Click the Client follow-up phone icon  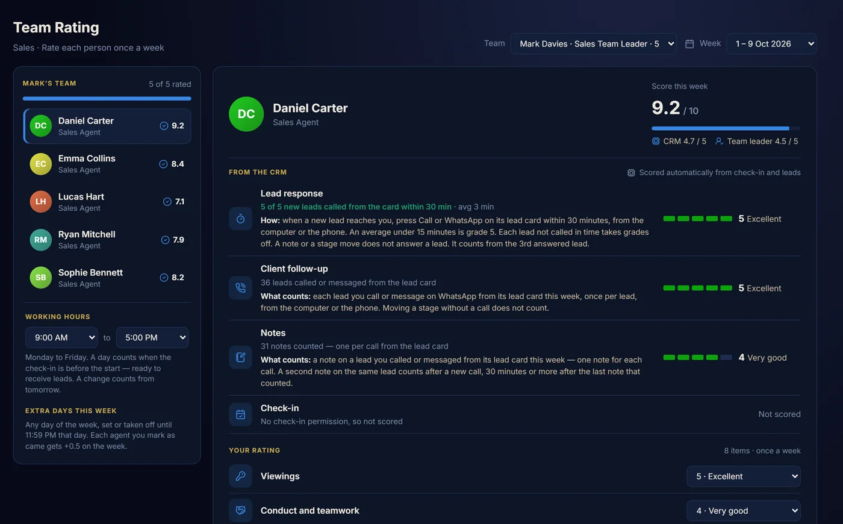tap(240, 288)
